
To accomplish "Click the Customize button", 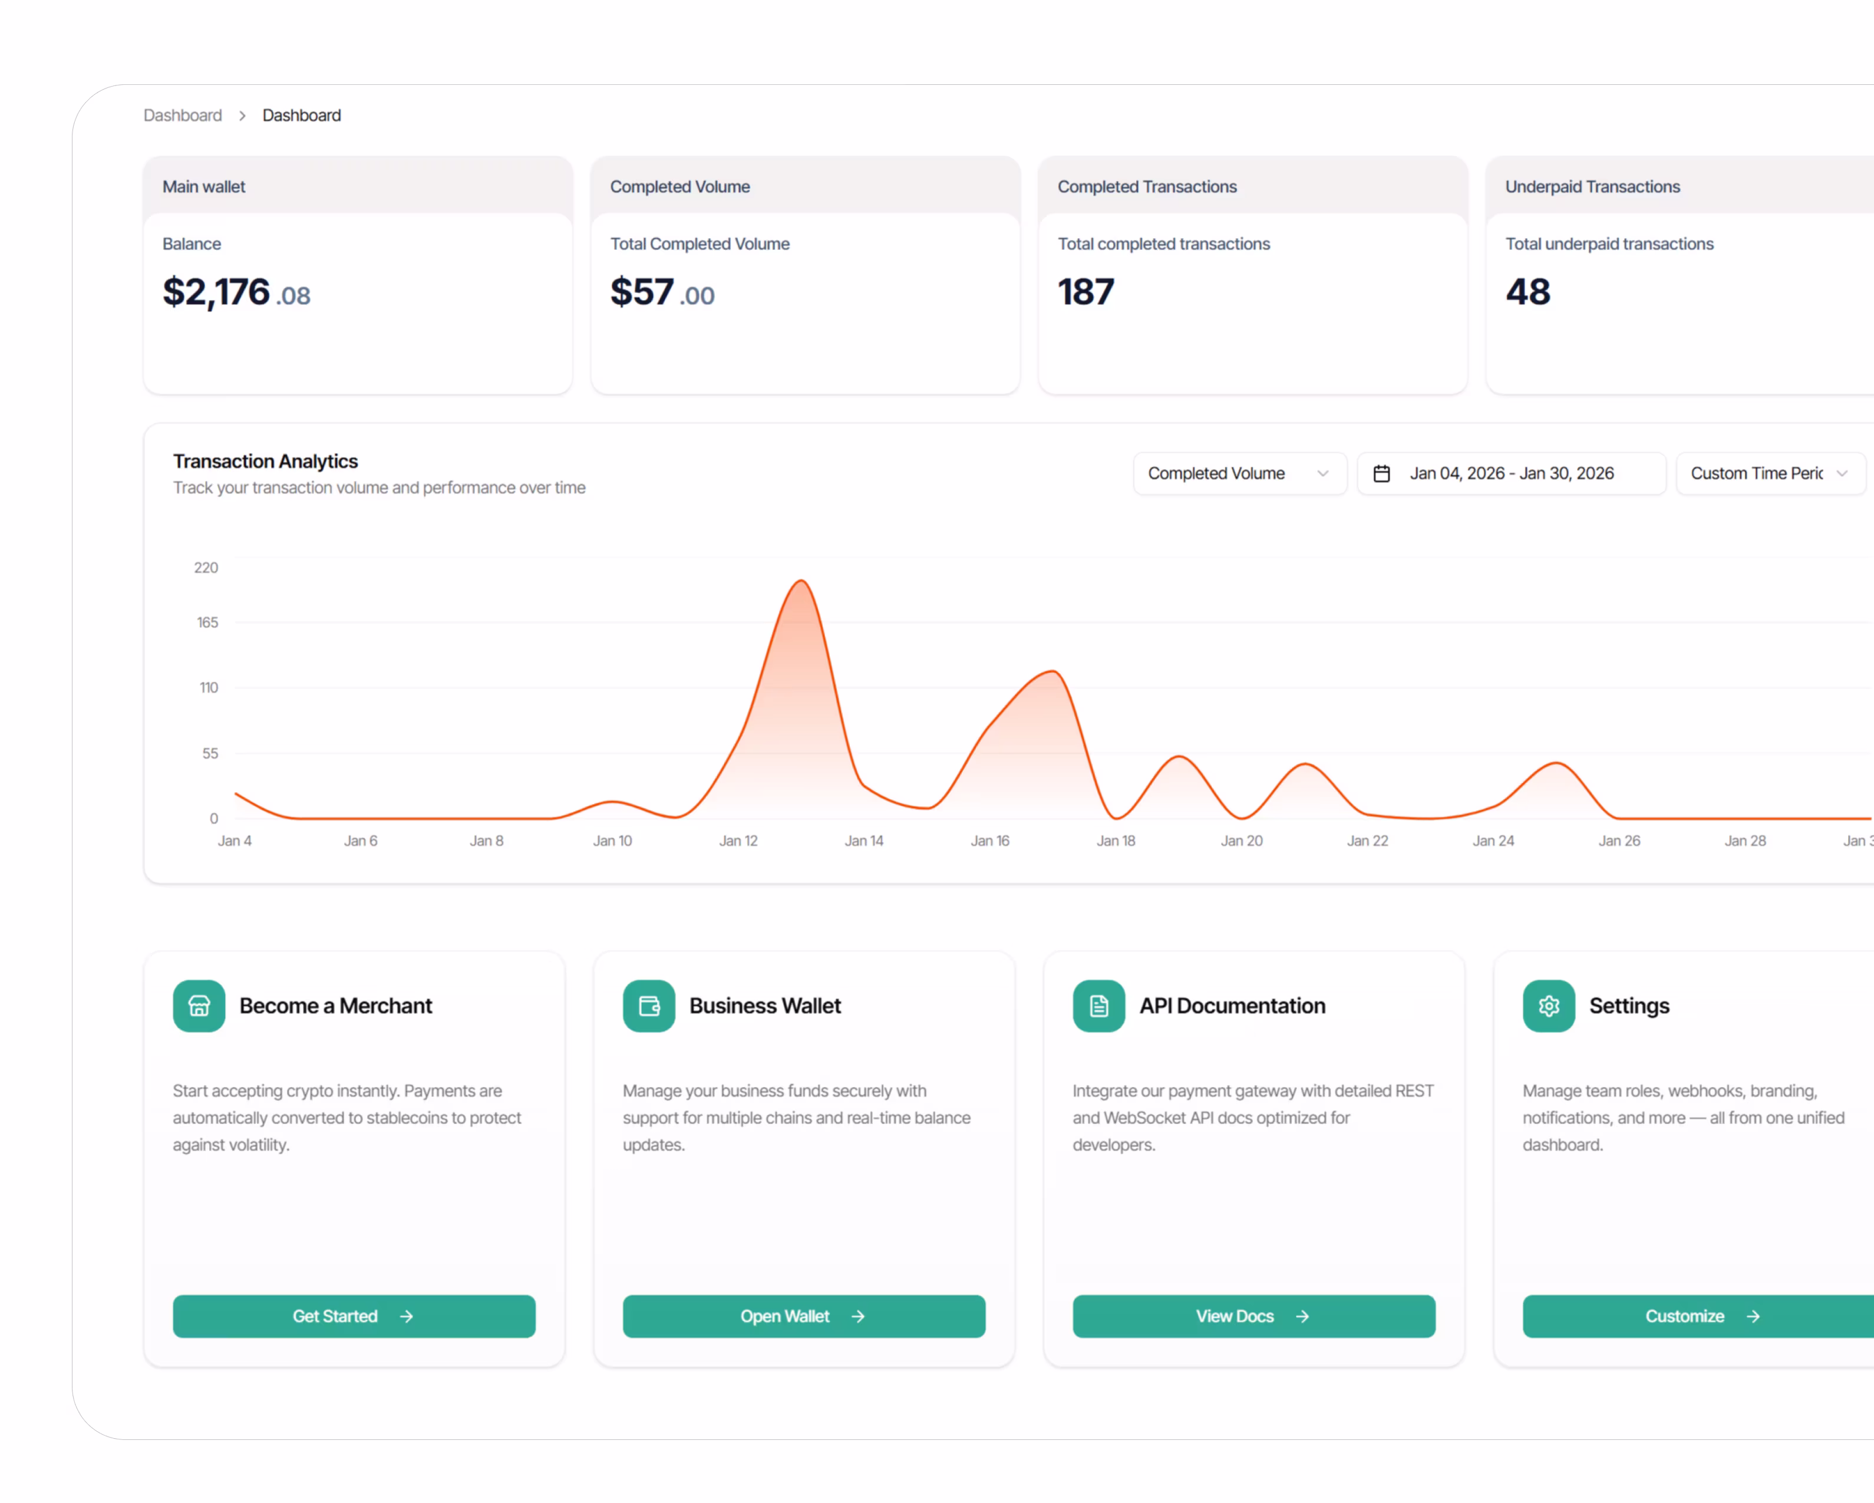I will (1698, 1316).
